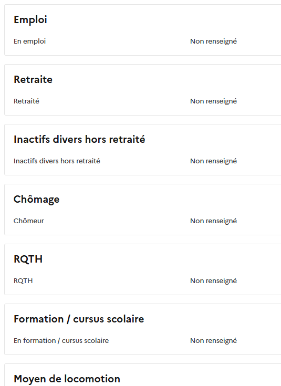Image resolution: width=281 pixels, height=386 pixels.
Task: Open the Chômage section heading
Action: 36,200
